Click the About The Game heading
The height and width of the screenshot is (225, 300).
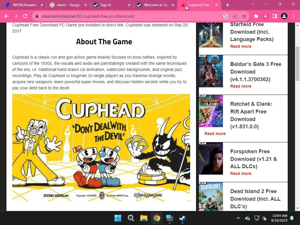[x=104, y=42]
